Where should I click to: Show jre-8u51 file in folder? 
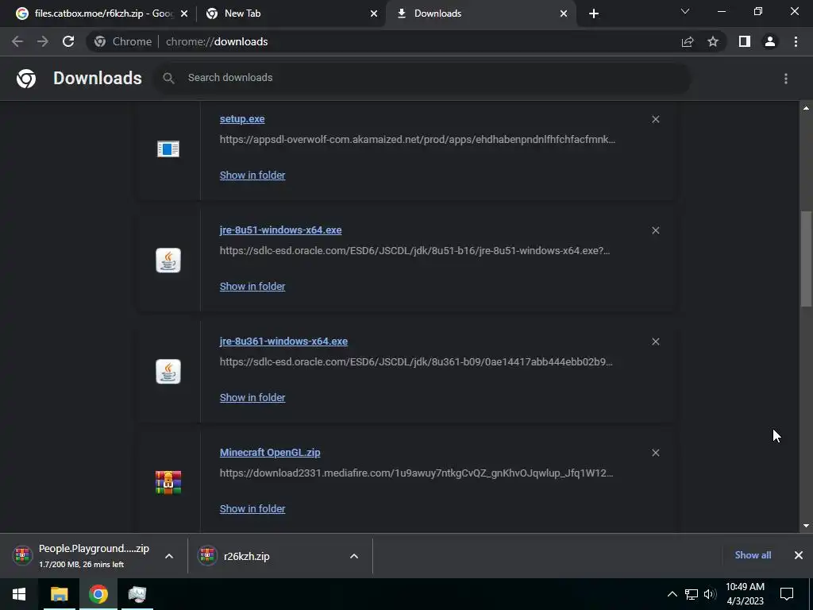pyautogui.click(x=252, y=286)
